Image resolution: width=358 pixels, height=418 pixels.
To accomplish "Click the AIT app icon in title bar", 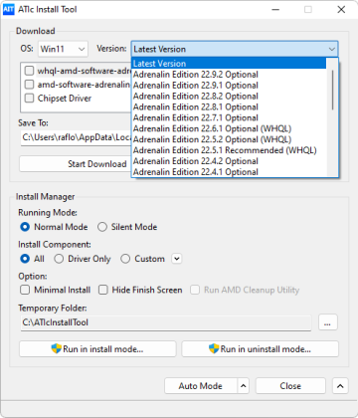I will click(9, 9).
